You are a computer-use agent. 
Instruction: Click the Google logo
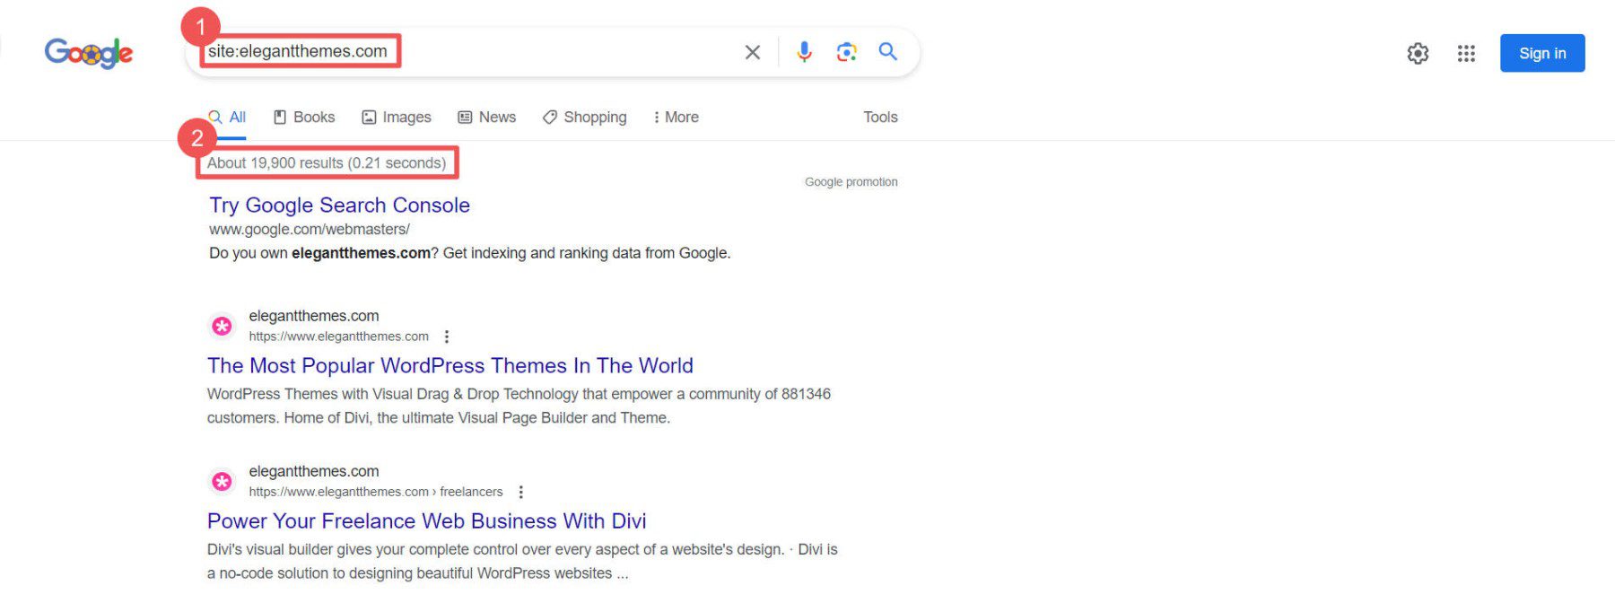[x=88, y=52]
